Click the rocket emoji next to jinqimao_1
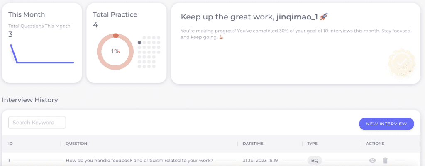The image size is (425, 166). [324, 17]
